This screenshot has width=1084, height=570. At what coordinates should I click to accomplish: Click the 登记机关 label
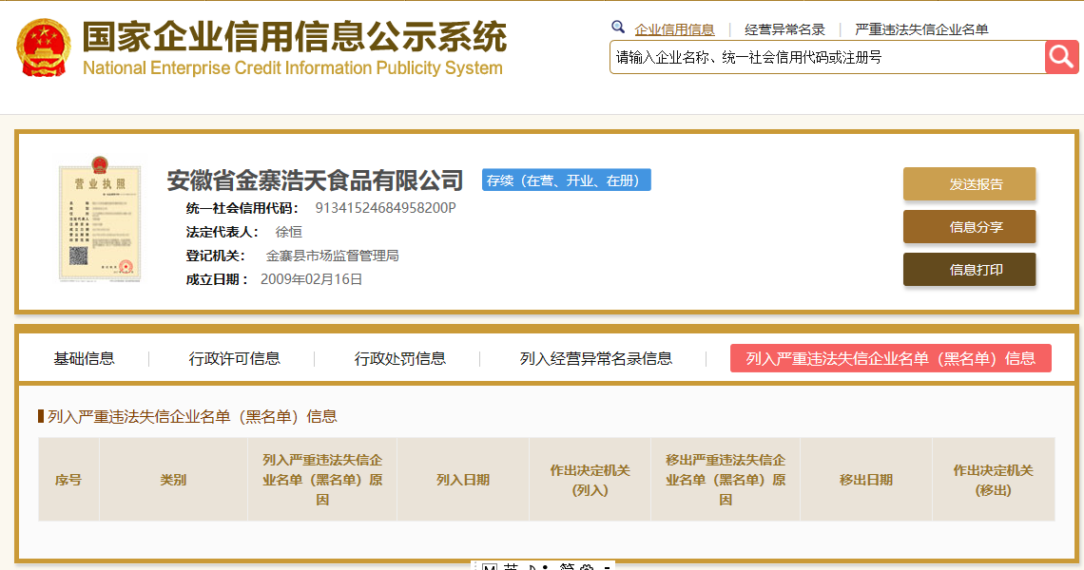tap(216, 256)
